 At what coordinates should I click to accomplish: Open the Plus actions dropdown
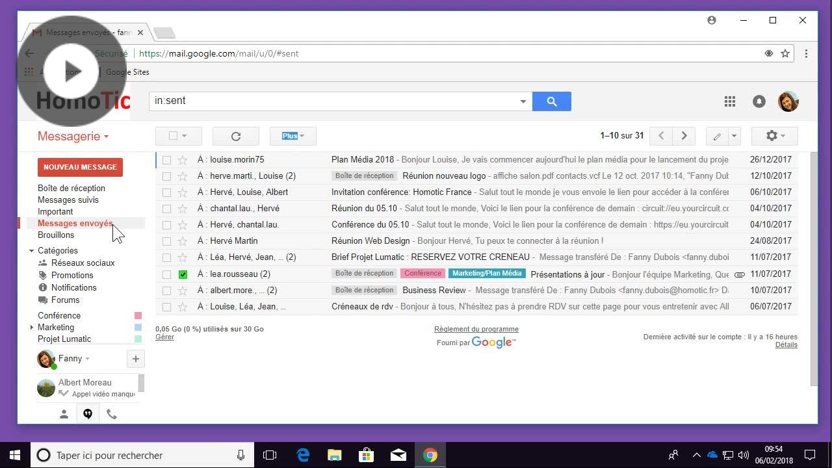coord(292,136)
